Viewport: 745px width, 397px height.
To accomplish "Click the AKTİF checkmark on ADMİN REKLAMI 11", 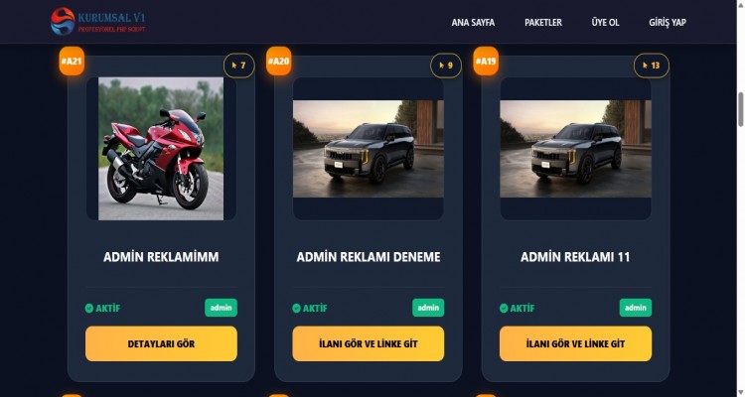I will click(x=504, y=309).
